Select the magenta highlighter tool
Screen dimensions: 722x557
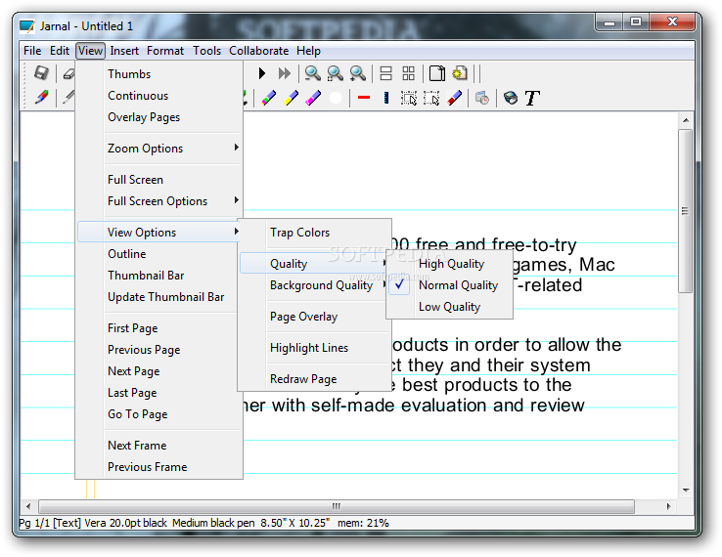click(313, 98)
